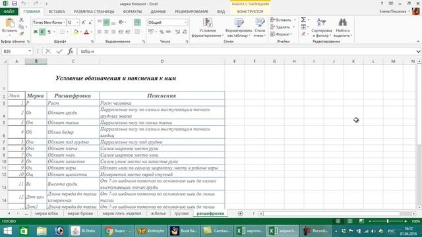The image size is (422, 237).
Task: Save the workbook with floppy icon
Action: coord(15,3)
